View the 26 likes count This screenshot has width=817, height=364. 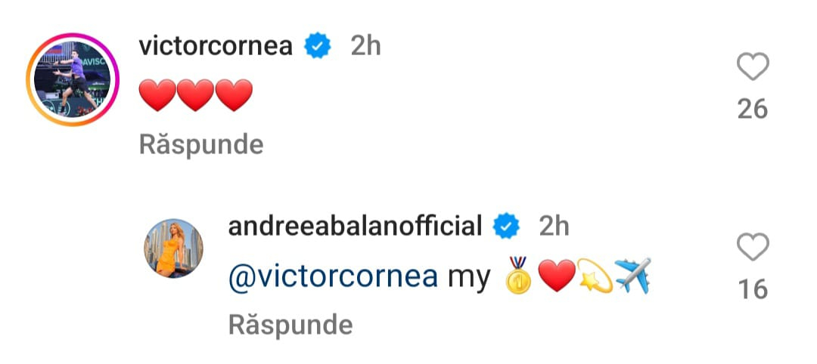[x=752, y=110]
